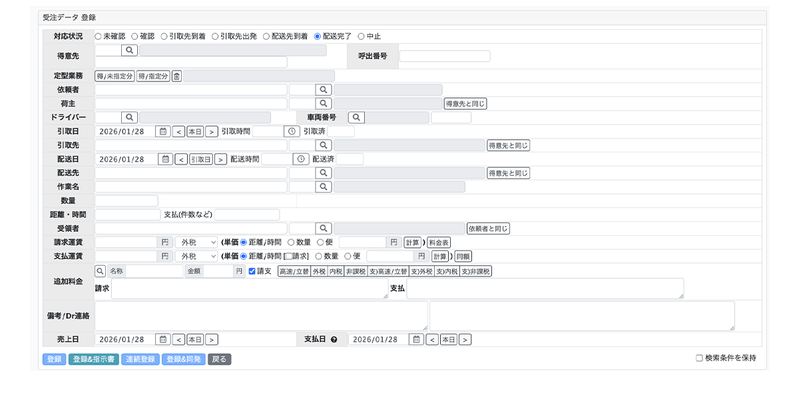Viewport: 799px width, 393px height.
Task: Open the 受領者 search magnifier
Action: point(325,228)
